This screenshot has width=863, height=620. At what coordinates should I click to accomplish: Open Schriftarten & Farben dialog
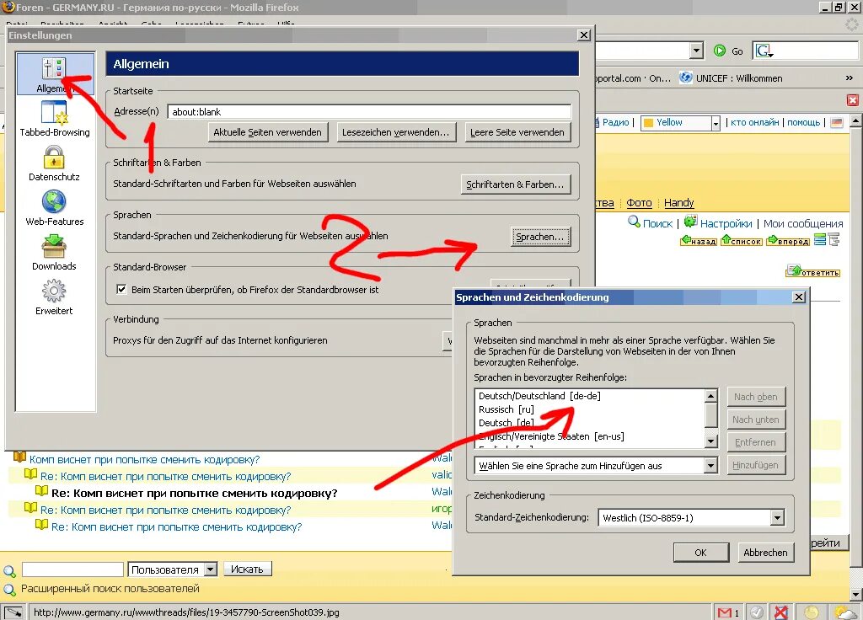click(x=515, y=184)
